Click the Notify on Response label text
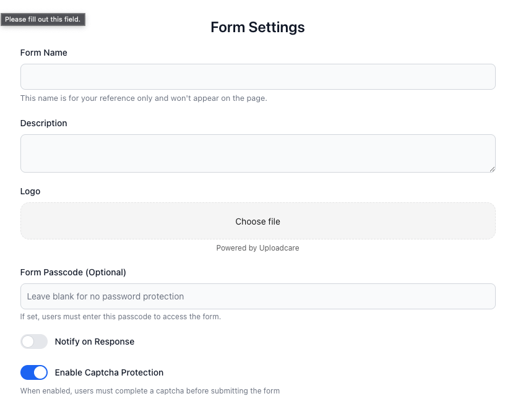Viewport: 518px width, 404px height. 95,342
